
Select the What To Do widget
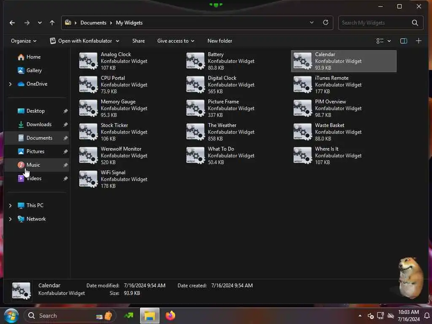coord(220,156)
